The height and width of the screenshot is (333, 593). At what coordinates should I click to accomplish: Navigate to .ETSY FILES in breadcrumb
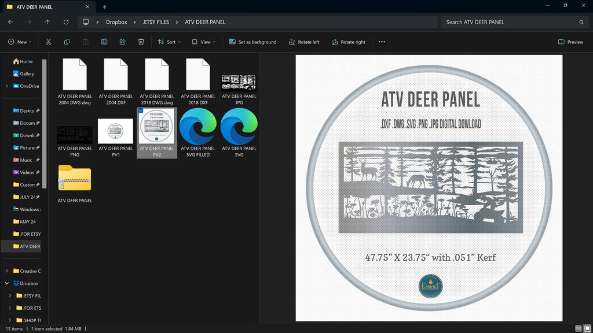(x=156, y=22)
